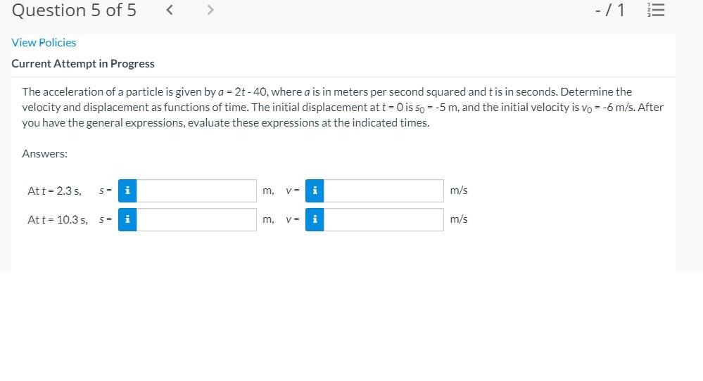703x381 pixels.
Task: Click info icon for s at t = 2.3 s
Action: pos(127,190)
